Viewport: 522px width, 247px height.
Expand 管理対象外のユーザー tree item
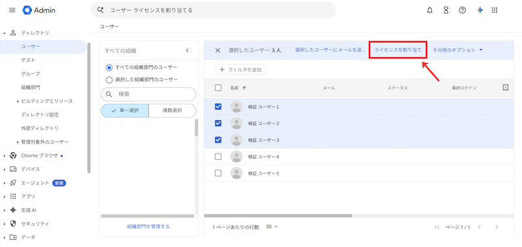tap(18, 142)
